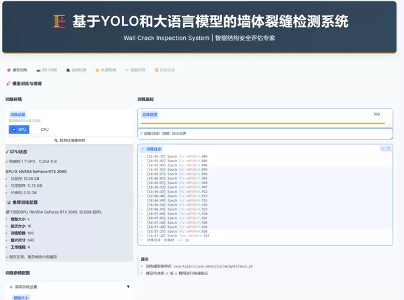404x300 pixels.
Task: Open the 模型训练 tab
Action: pos(18,69)
